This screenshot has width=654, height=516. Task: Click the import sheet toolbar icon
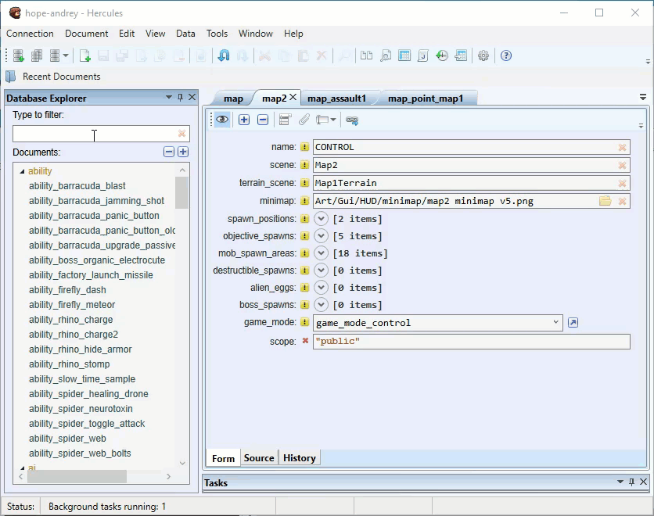[x=461, y=56]
